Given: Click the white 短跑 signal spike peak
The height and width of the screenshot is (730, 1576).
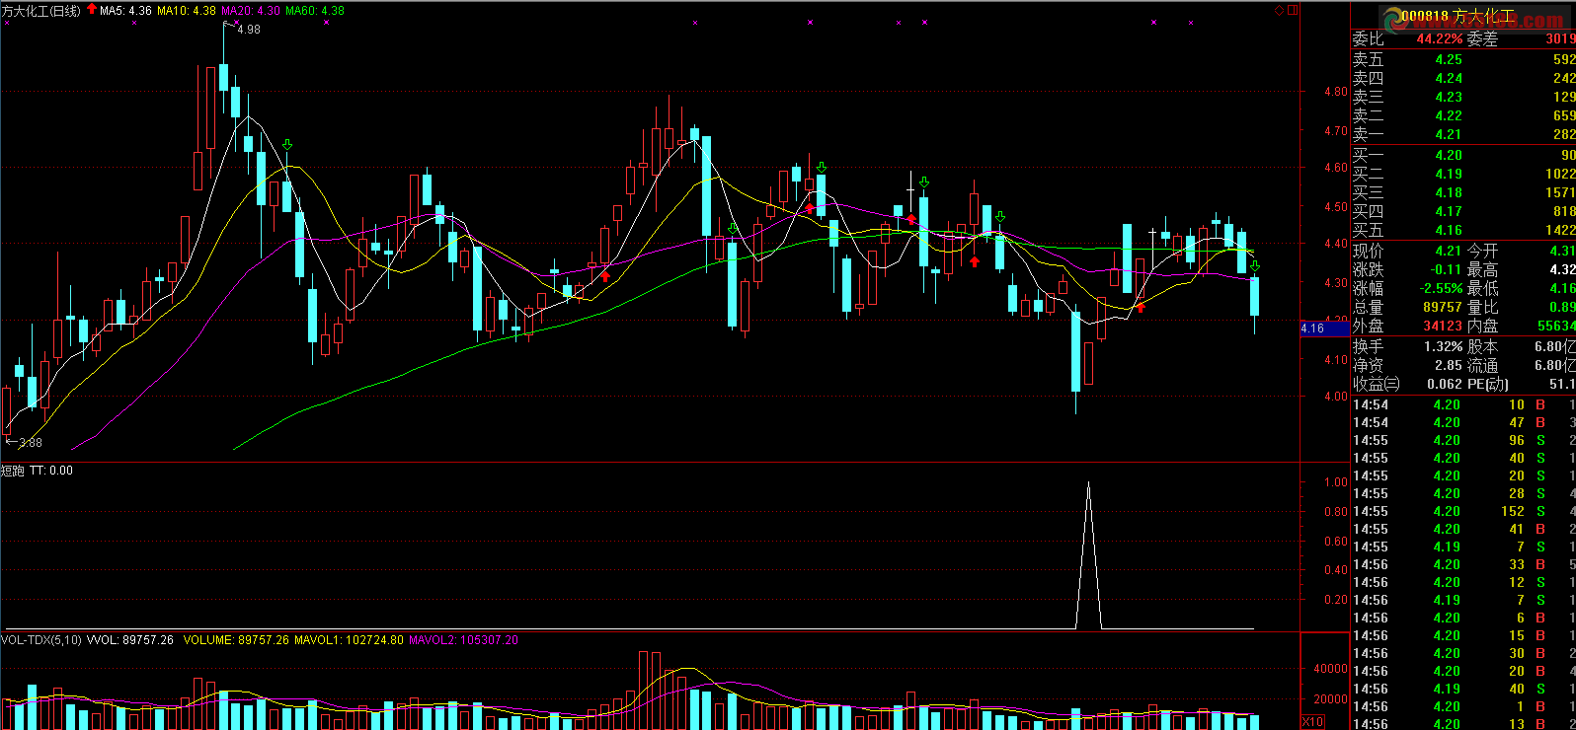Looking at the screenshot, I should [x=1088, y=483].
